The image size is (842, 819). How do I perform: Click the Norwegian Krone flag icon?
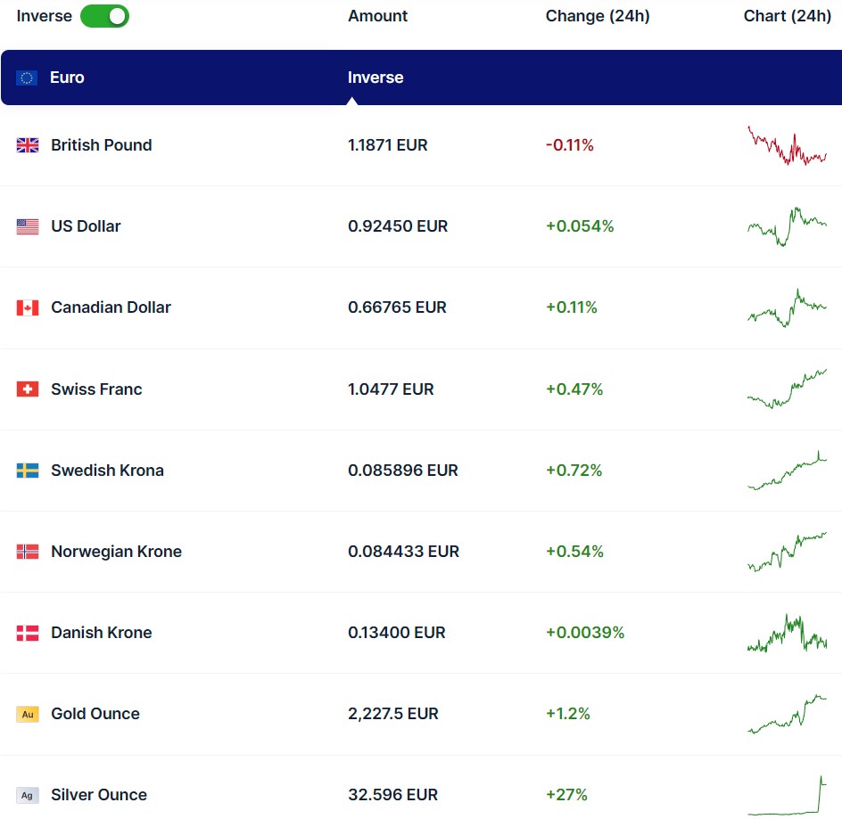click(x=28, y=552)
